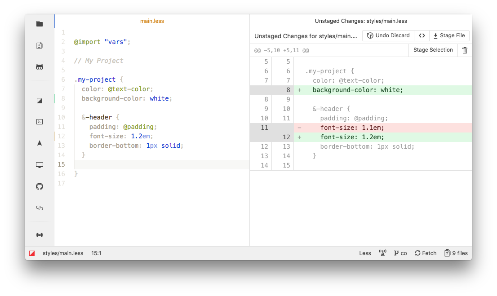Image resolution: width=497 pixels, height=296 pixels.
Task: Click the .my-project { line in the editor
Action: pos(98,80)
